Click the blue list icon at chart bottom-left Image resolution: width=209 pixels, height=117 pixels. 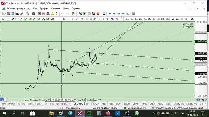click(x=2, y=100)
